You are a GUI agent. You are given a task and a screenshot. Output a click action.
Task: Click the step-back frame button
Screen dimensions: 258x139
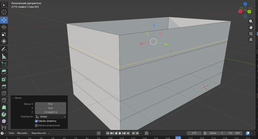click(x=133, y=133)
